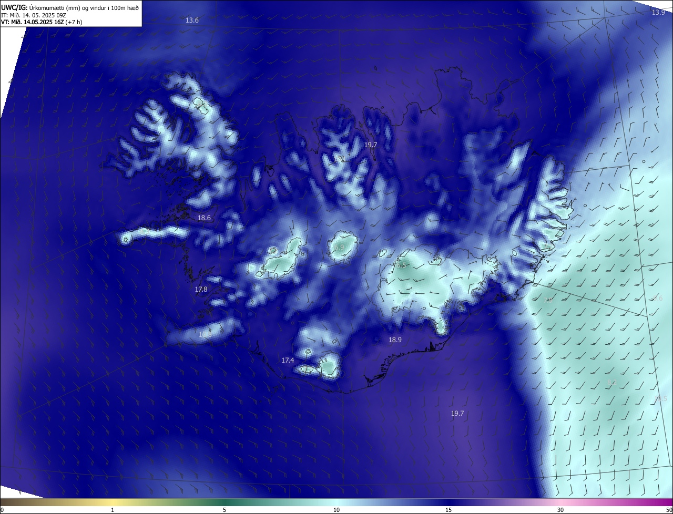Viewport: 673px width, 514px height.
Task: Click the faint 9.6 value label
Action: click(x=658, y=299)
